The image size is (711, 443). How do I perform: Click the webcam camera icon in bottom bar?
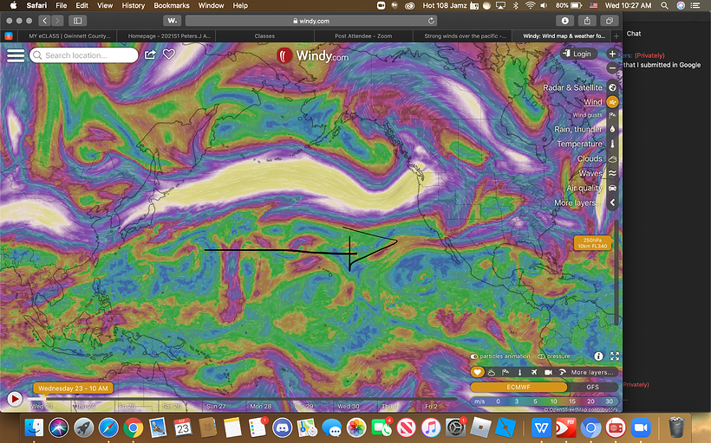548,372
